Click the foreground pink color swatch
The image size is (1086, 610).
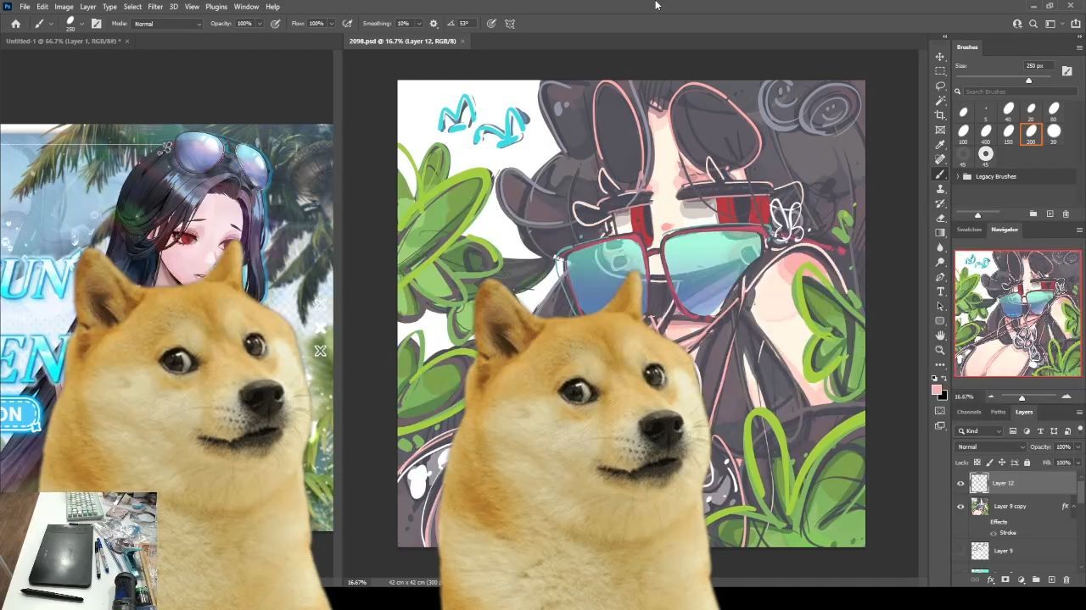(937, 390)
